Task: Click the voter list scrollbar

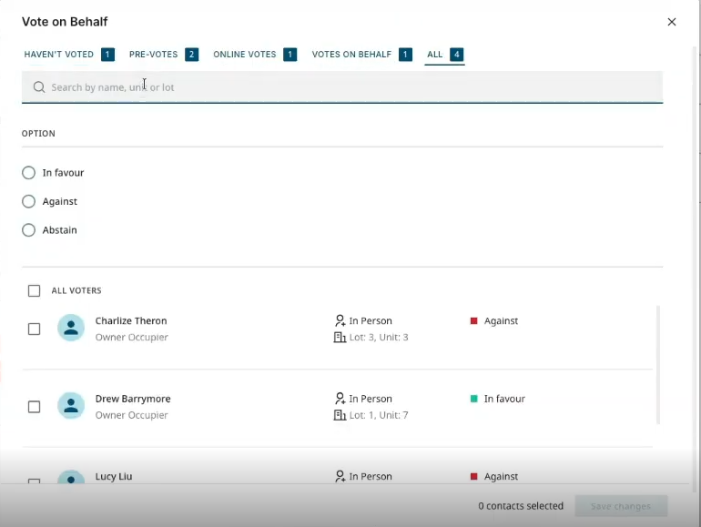Action: point(658,365)
